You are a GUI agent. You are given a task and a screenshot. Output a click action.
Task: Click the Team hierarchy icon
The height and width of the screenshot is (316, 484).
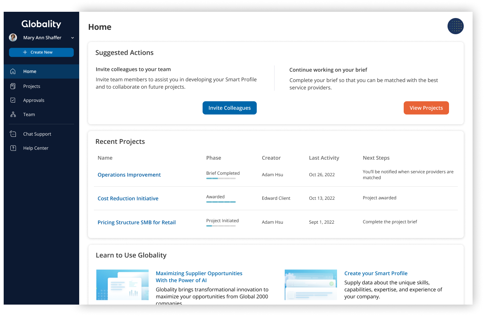click(x=13, y=114)
